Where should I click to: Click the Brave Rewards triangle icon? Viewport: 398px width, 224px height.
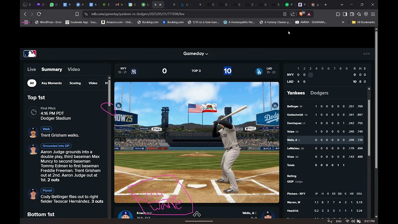click(309, 14)
